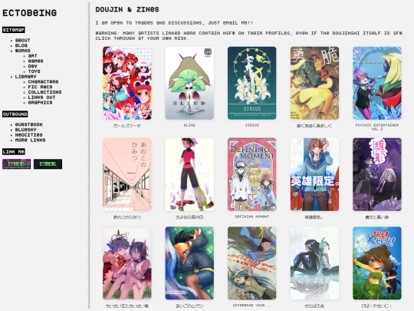This screenshot has height=311, width=414.
Task: Click the Doujin & Zines heading
Action: click(x=127, y=9)
